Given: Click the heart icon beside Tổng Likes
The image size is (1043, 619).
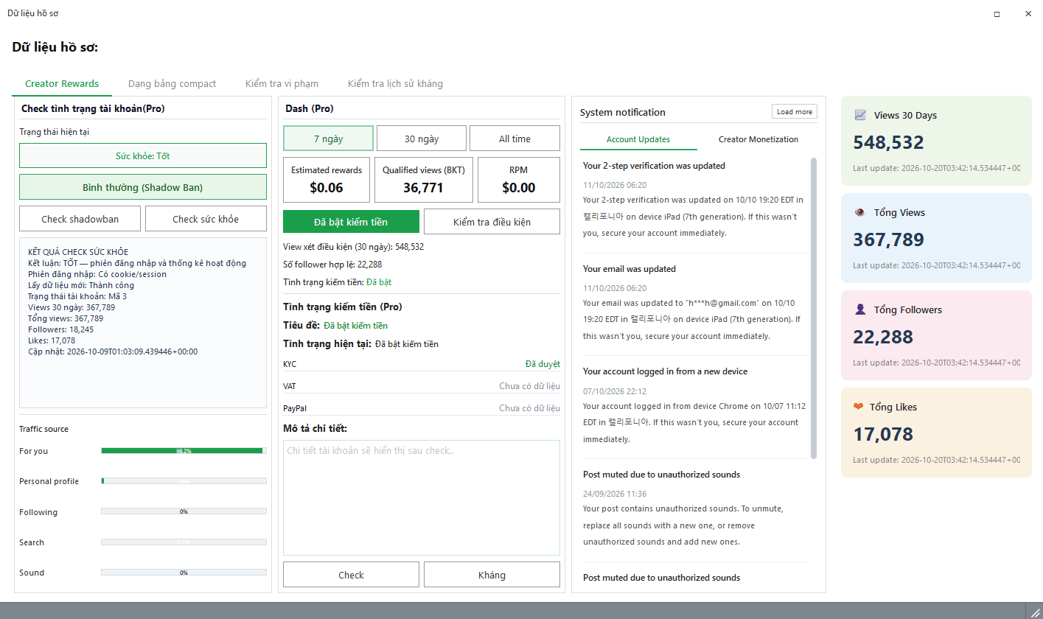Looking at the screenshot, I should [859, 407].
